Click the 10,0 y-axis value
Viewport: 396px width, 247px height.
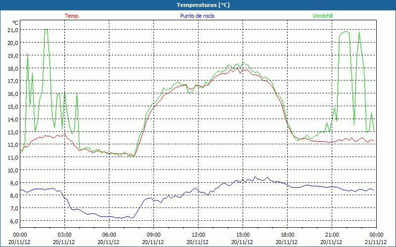point(13,170)
